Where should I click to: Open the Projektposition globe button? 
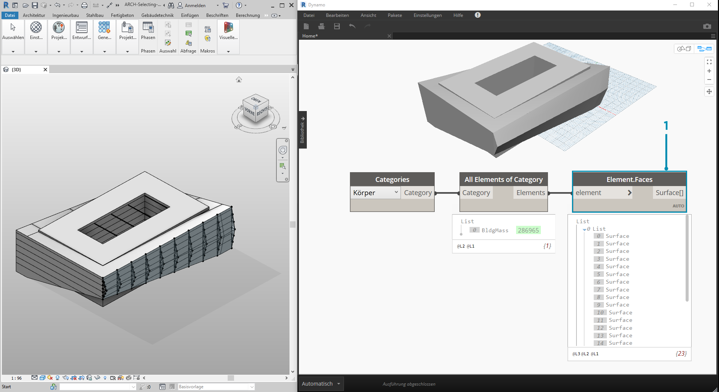[x=59, y=27]
